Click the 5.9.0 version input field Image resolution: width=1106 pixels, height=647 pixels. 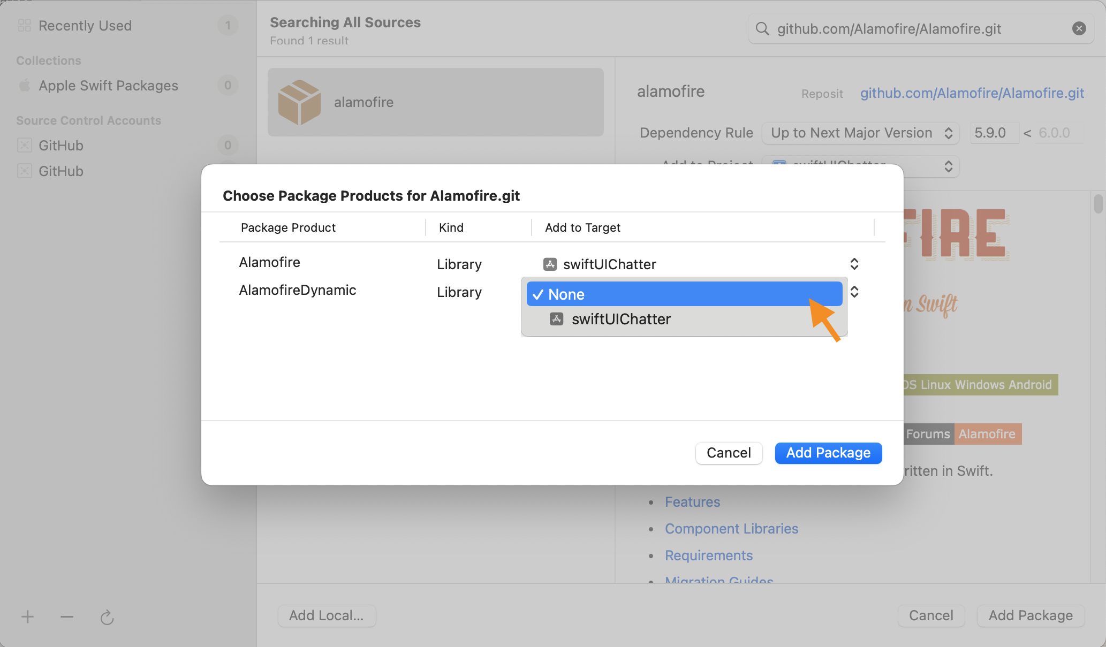[994, 133]
